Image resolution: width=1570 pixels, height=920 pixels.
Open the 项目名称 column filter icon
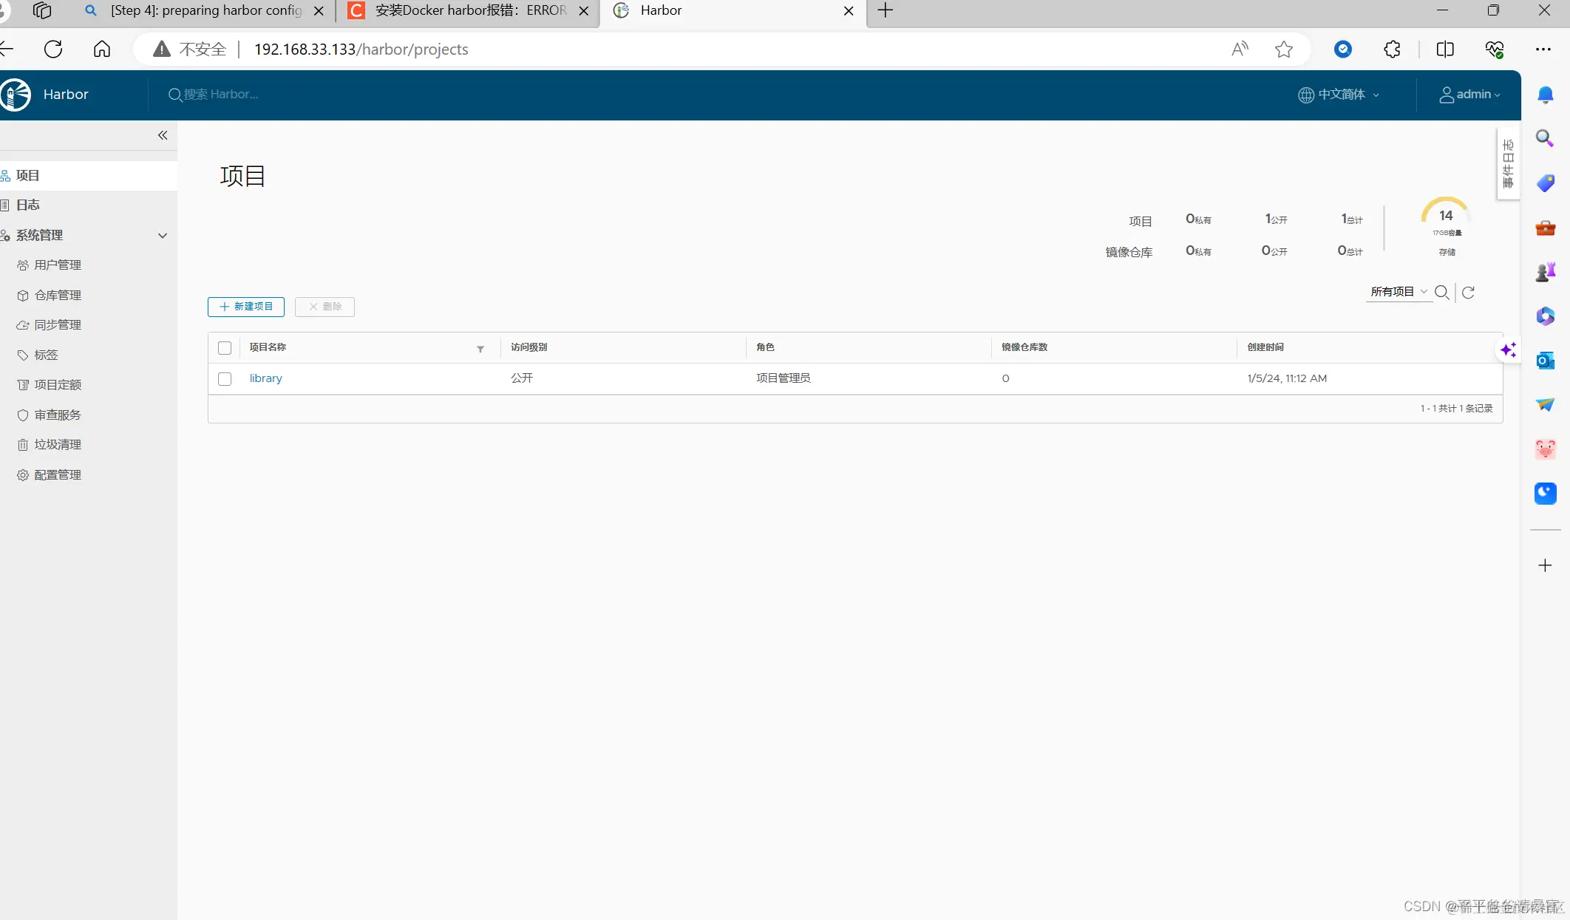pos(480,349)
